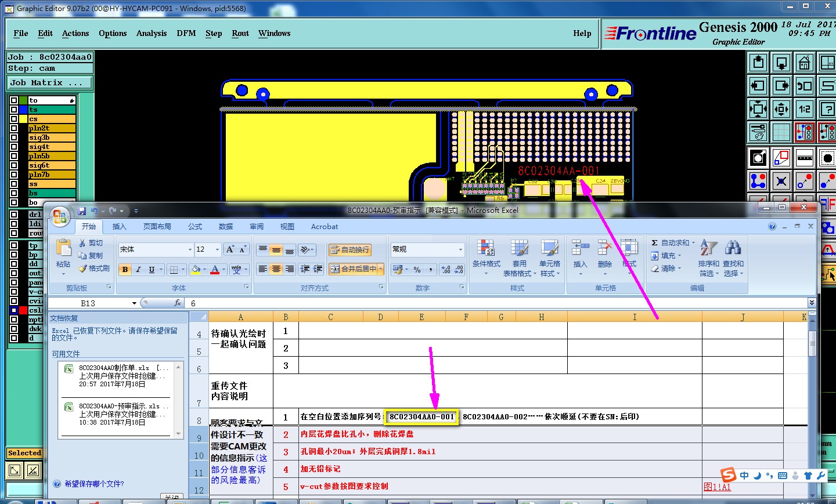This screenshot has height=504, width=836.
Task: Click the pan right icon in Genesis toolbar
Action: pos(781,86)
